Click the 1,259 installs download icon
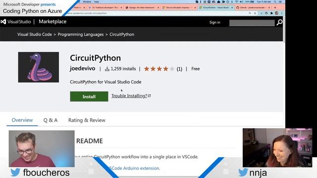The image size is (317, 178). coord(107,69)
